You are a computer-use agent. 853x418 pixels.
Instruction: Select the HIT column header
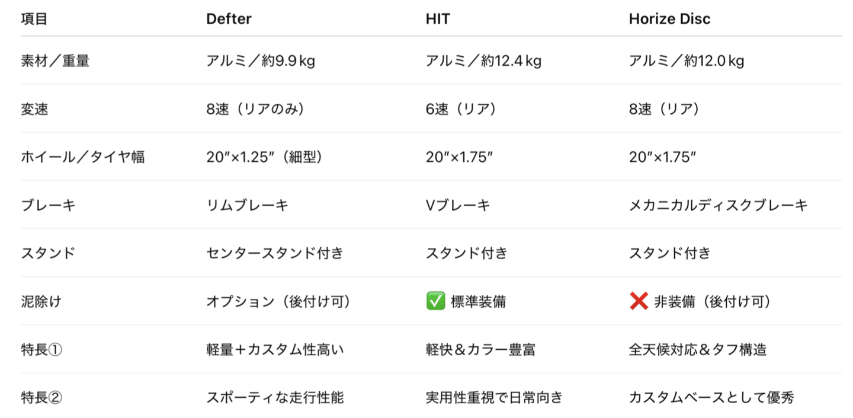pyautogui.click(x=438, y=19)
